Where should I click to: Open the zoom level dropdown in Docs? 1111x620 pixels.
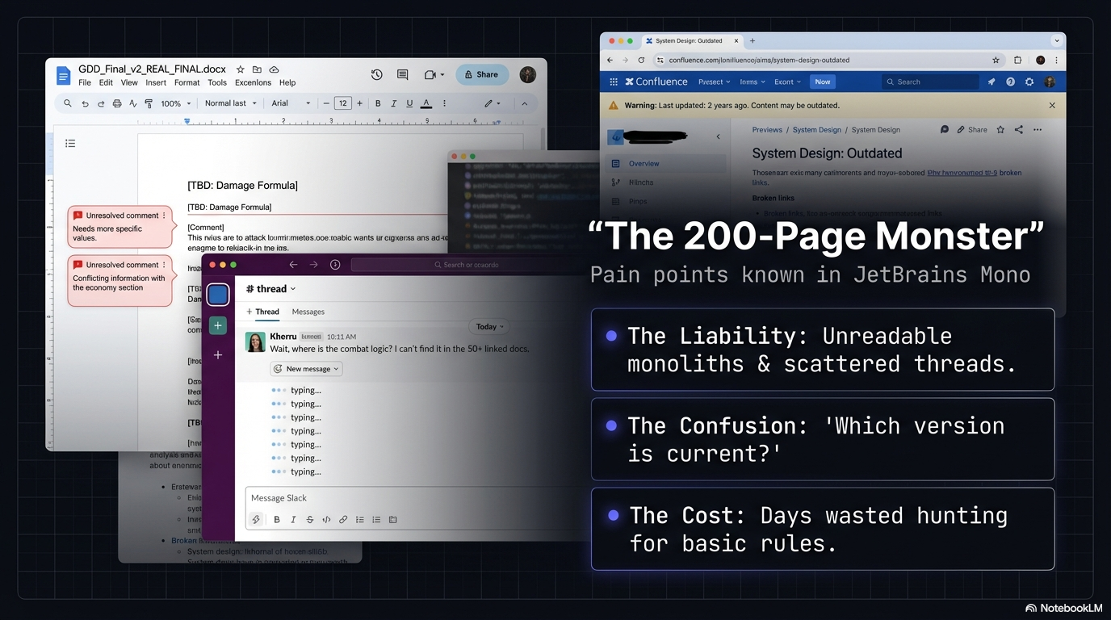(x=173, y=103)
